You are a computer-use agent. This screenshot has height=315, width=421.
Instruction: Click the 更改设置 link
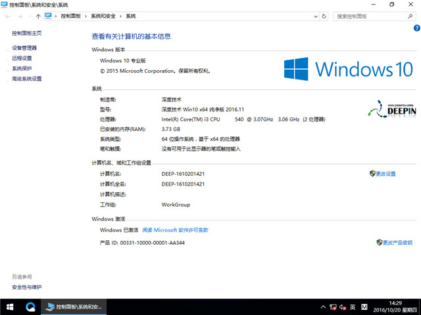coord(385,174)
